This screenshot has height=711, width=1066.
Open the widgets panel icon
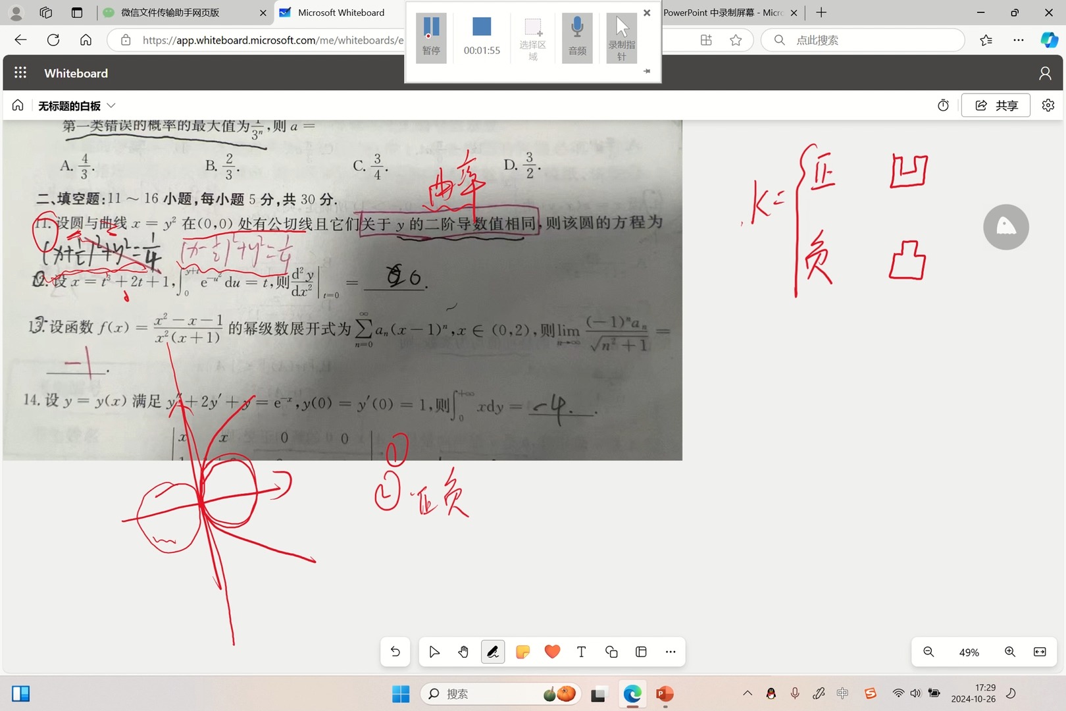pyautogui.click(x=21, y=693)
